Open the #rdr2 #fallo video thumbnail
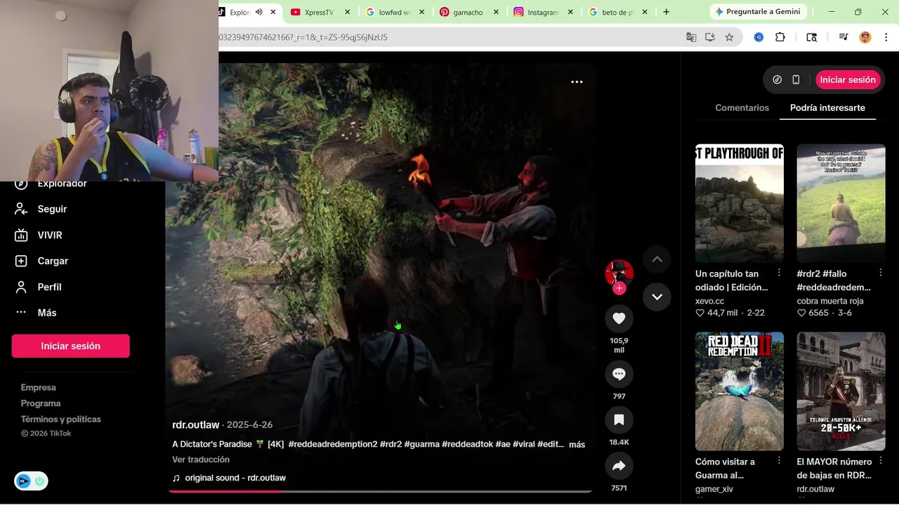The width and height of the screenshot is (899, 505). (x=841, y=203)
